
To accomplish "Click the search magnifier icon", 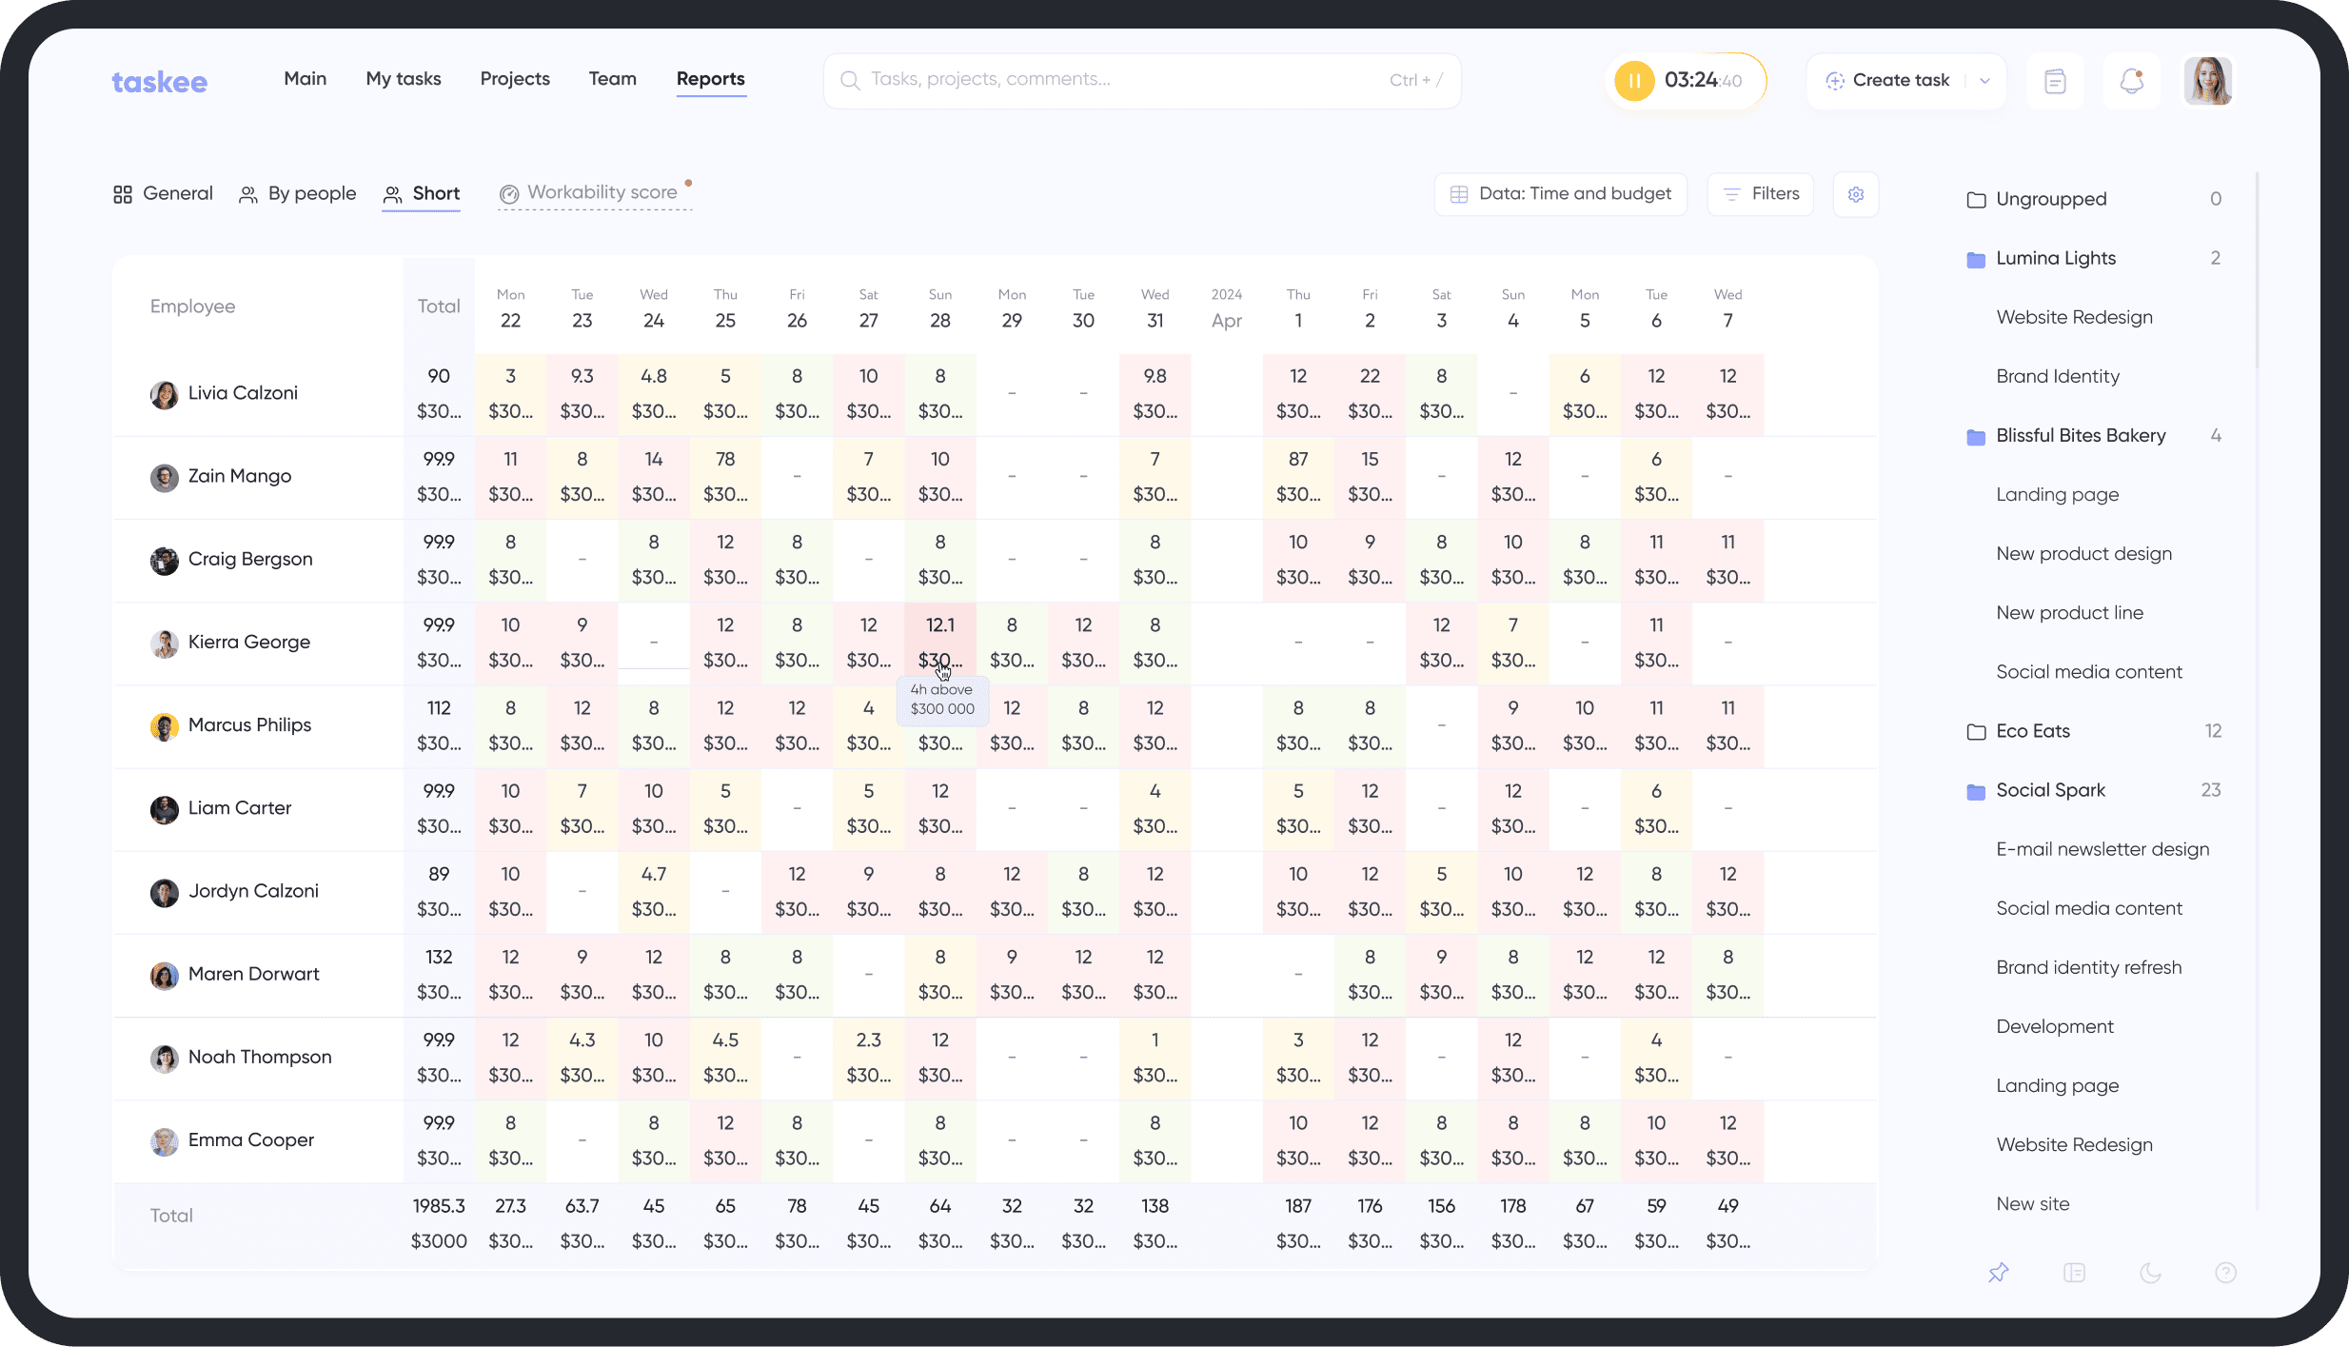I will [850, 80].
